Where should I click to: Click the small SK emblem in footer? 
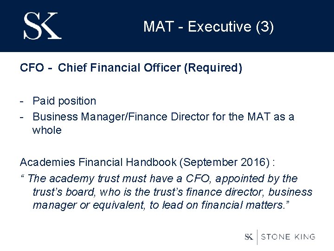point(249,237)
